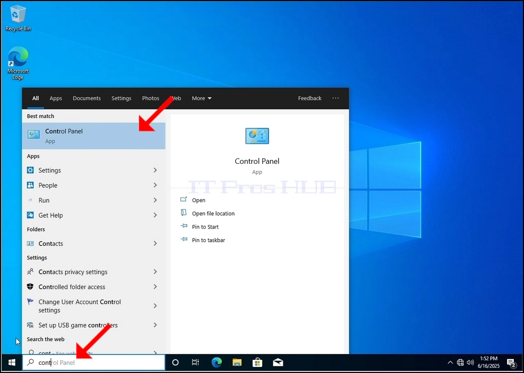
Task: Switch to the Settings search tab
Action: (x=121, y=98)
